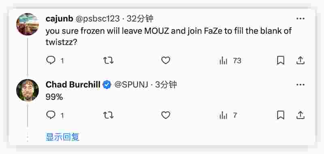
Task: Share Chad Burchill's reply
Action: (301, 115)
